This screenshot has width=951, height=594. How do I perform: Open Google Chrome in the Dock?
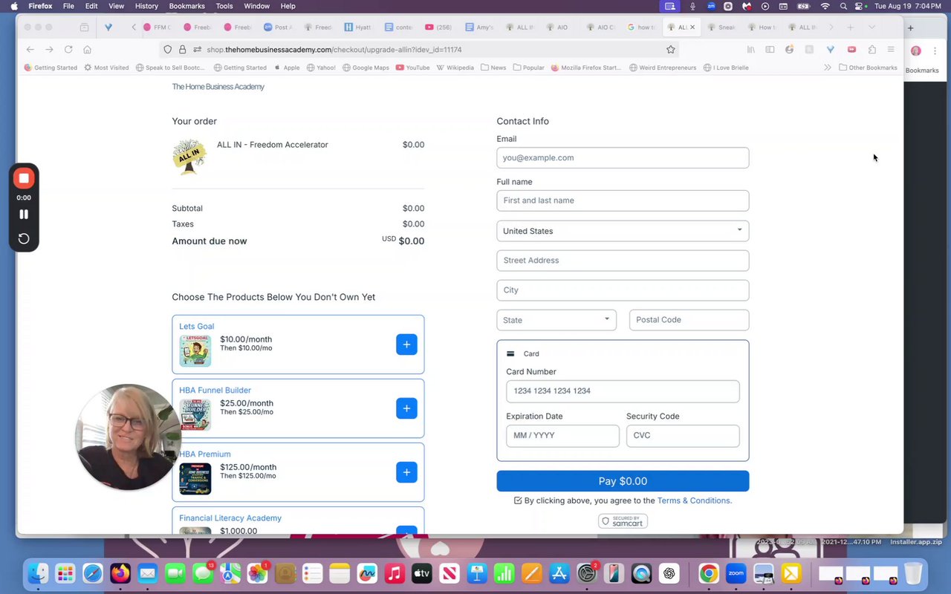(x=709, y=573)
